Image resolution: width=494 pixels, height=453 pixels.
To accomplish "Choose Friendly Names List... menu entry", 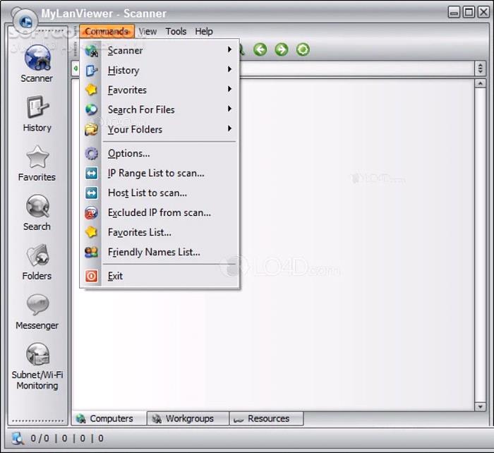I will [x=159, y=252].
